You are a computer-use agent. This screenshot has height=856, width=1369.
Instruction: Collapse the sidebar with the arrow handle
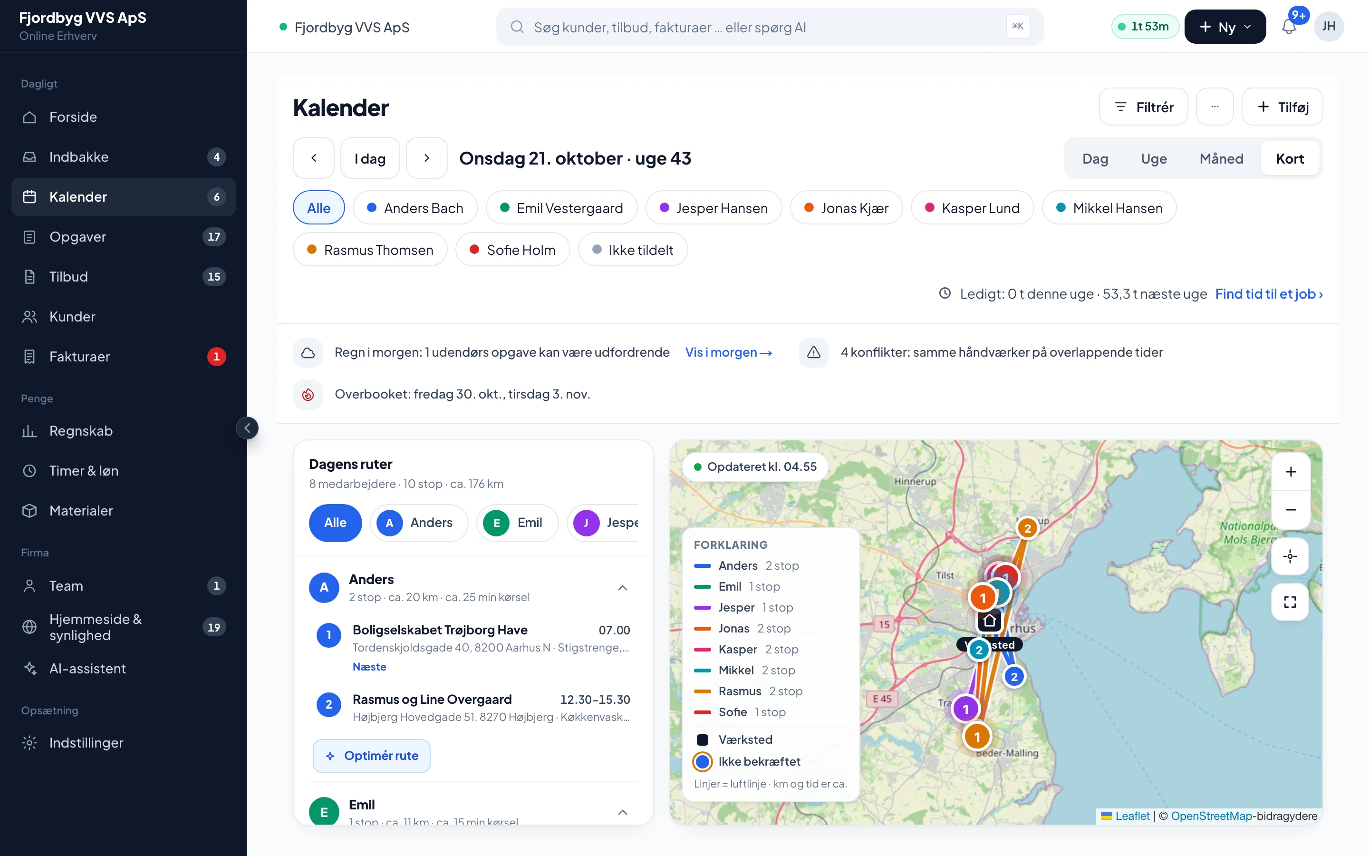247,428
